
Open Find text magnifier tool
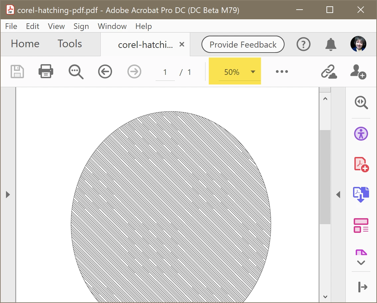(76, 72)
